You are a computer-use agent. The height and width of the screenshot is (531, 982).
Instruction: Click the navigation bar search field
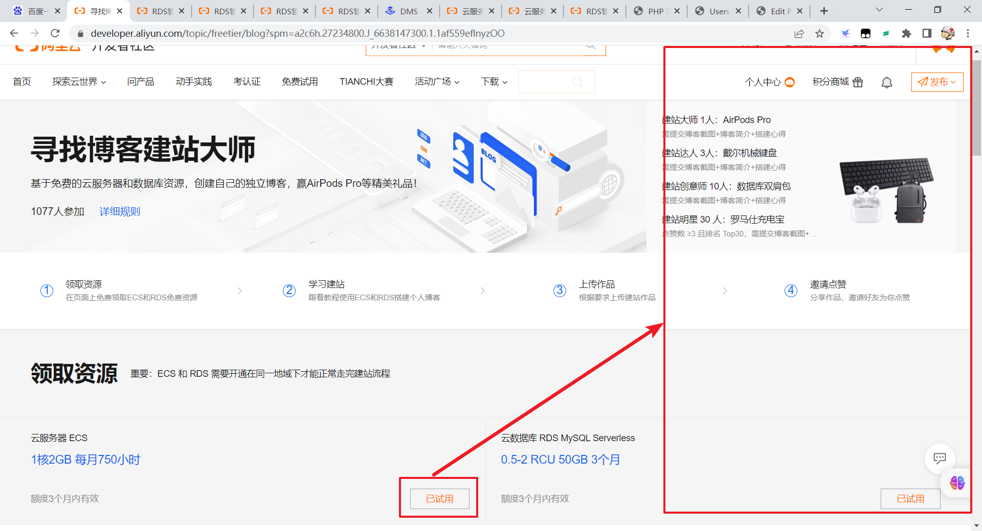click(556, 82)
